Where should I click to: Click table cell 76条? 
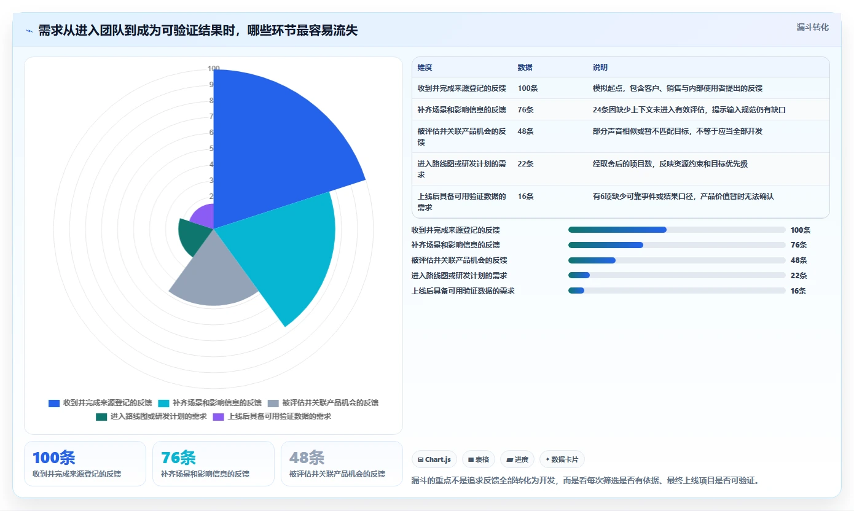pyautogui.click(x=526, y=110)
